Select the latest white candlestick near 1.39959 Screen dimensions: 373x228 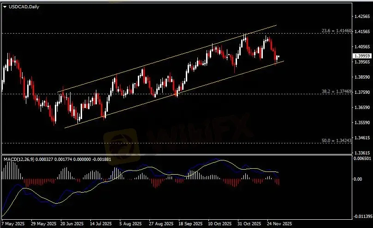tap(278, 57)
